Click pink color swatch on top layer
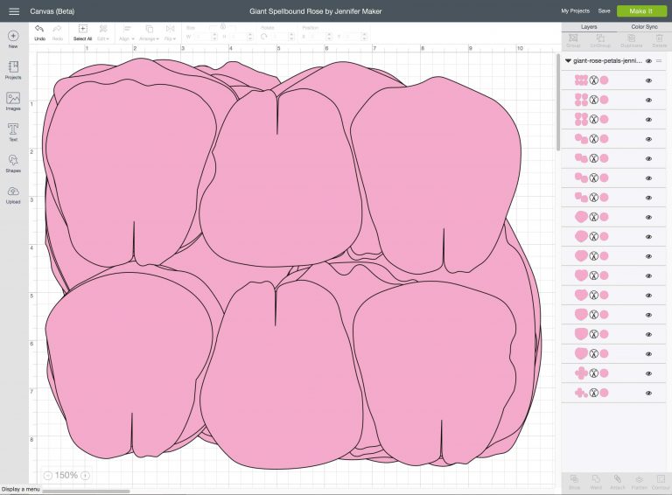 pyautogui.click(x=604, y=80)
